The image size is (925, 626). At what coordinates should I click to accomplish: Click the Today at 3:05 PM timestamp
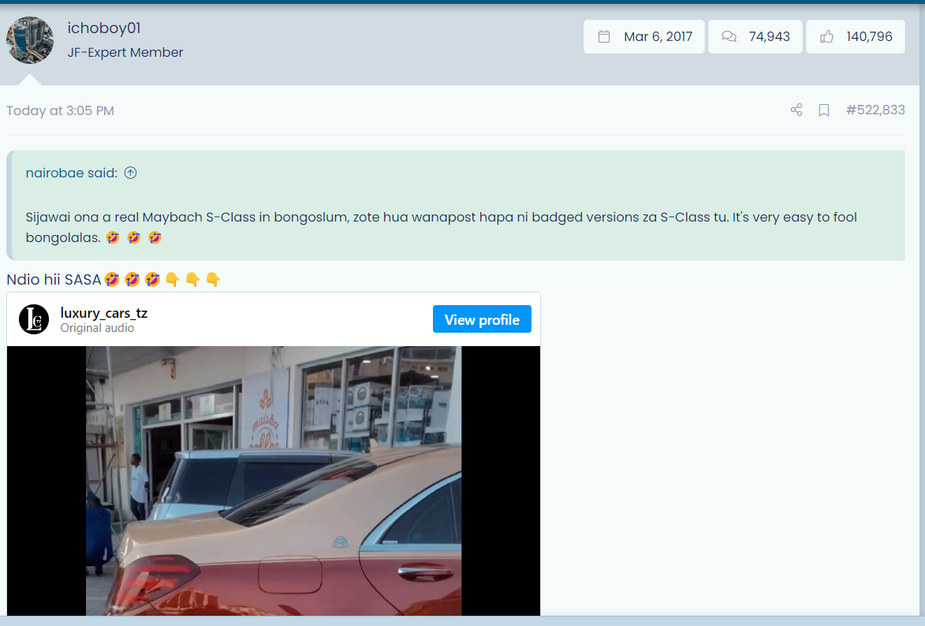(60, 111)
